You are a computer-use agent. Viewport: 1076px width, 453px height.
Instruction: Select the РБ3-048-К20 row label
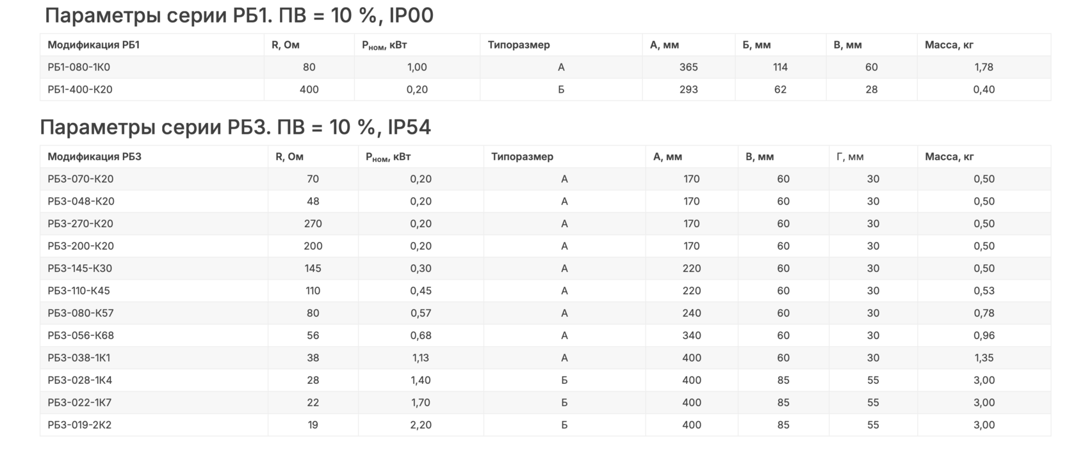click(x=81, y=202)
